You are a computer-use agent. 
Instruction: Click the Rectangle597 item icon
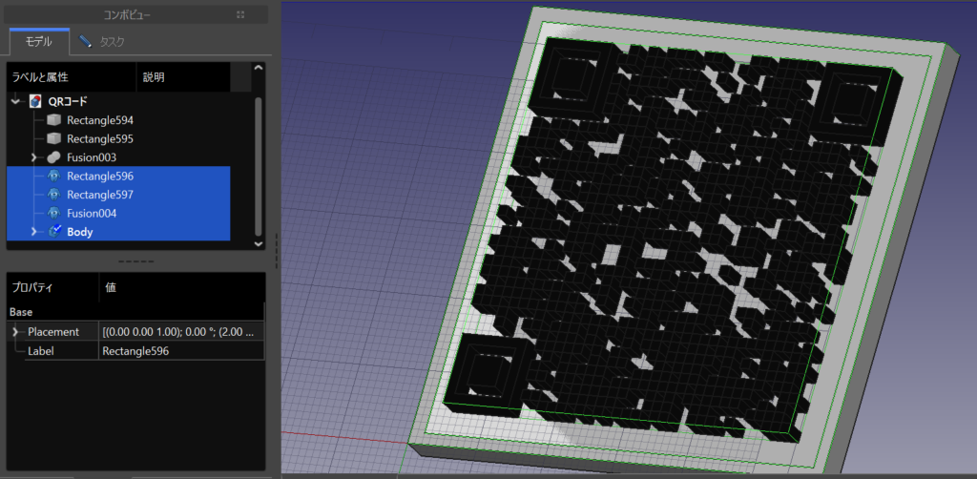pos(54,195)
